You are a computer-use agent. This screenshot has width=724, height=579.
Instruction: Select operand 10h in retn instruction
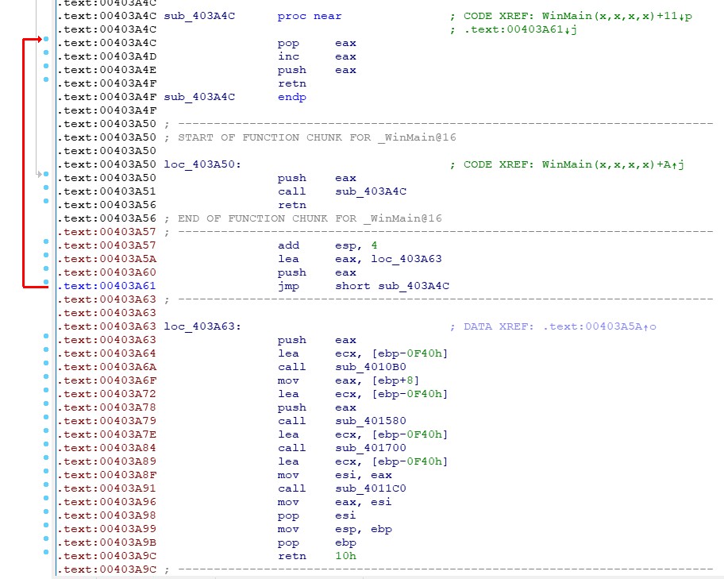[x=346, y=556]
